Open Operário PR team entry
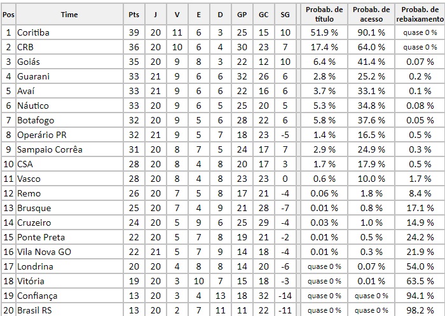The image size is (445, 316). [42, 135]
